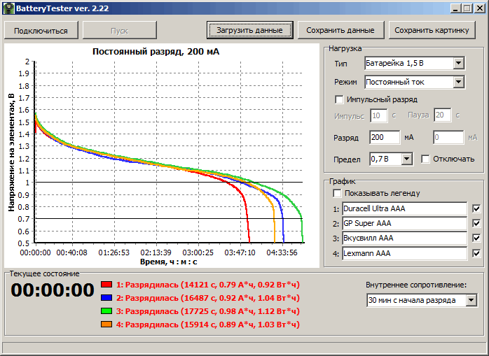Click the orange legend swatch for battery 4
This screenshot has height=356, width=489.
pos(106,325)
